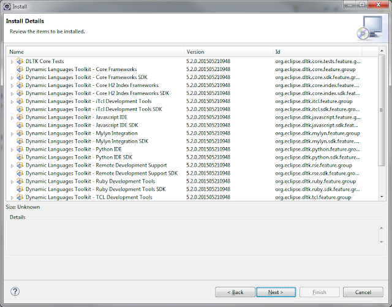Click the Size: Unknown label
Screen dimensions: 392x307
pos(23,207)
